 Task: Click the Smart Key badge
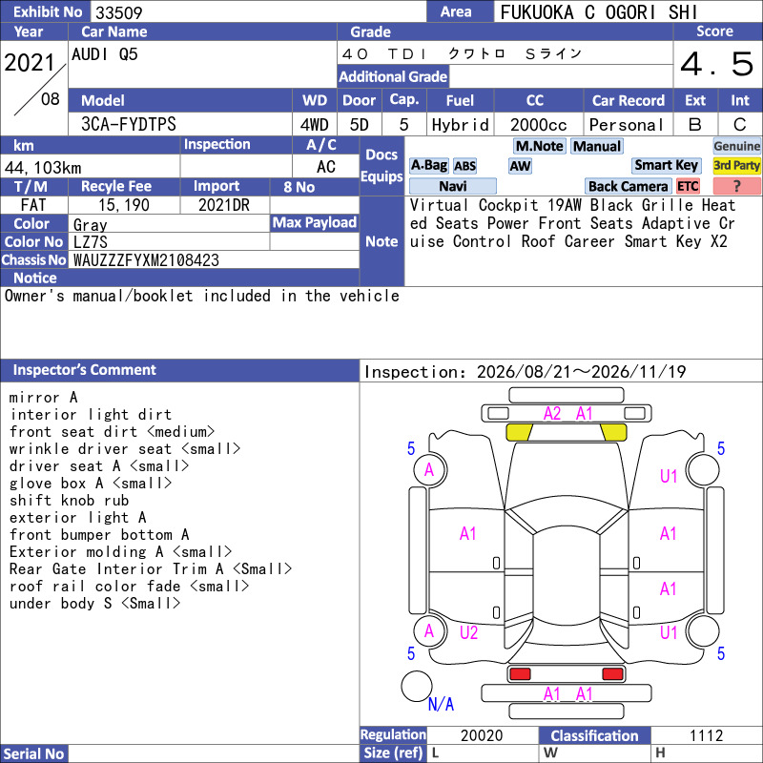click(666, 166)
